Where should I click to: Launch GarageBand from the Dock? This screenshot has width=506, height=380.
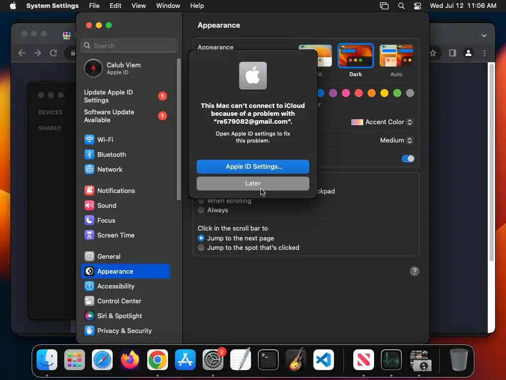coord(296,360)
